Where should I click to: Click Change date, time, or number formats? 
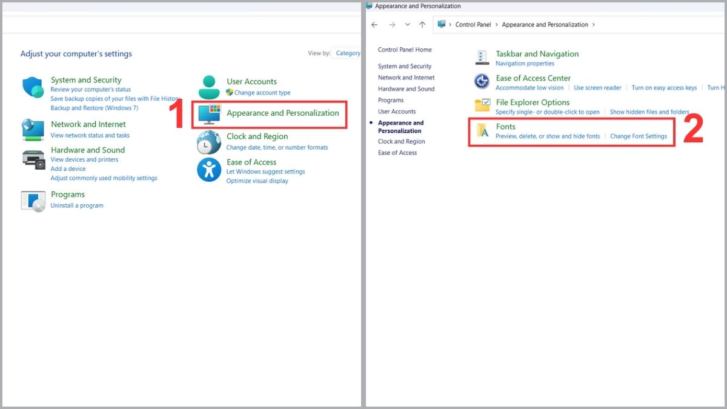[x=277, y=147]
